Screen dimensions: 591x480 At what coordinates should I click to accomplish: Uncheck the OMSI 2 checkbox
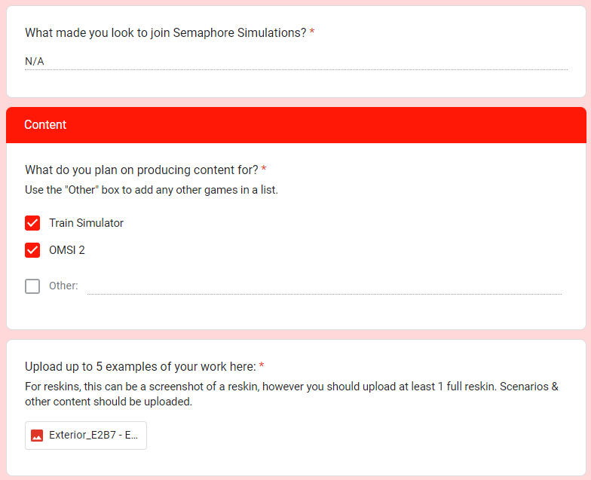point(32,250)
